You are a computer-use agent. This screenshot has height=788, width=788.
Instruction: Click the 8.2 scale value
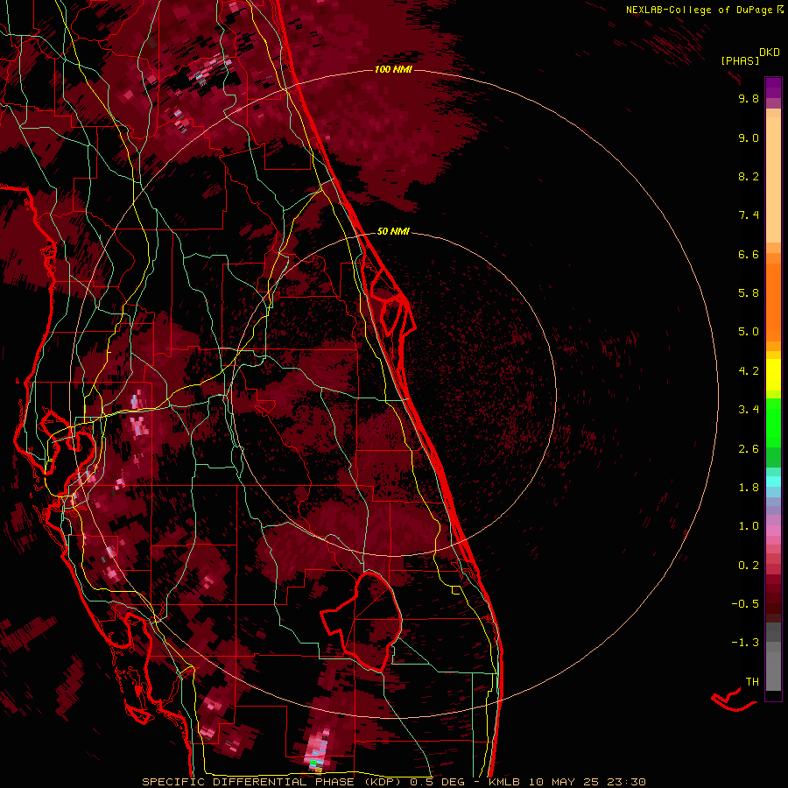point(749,177)
